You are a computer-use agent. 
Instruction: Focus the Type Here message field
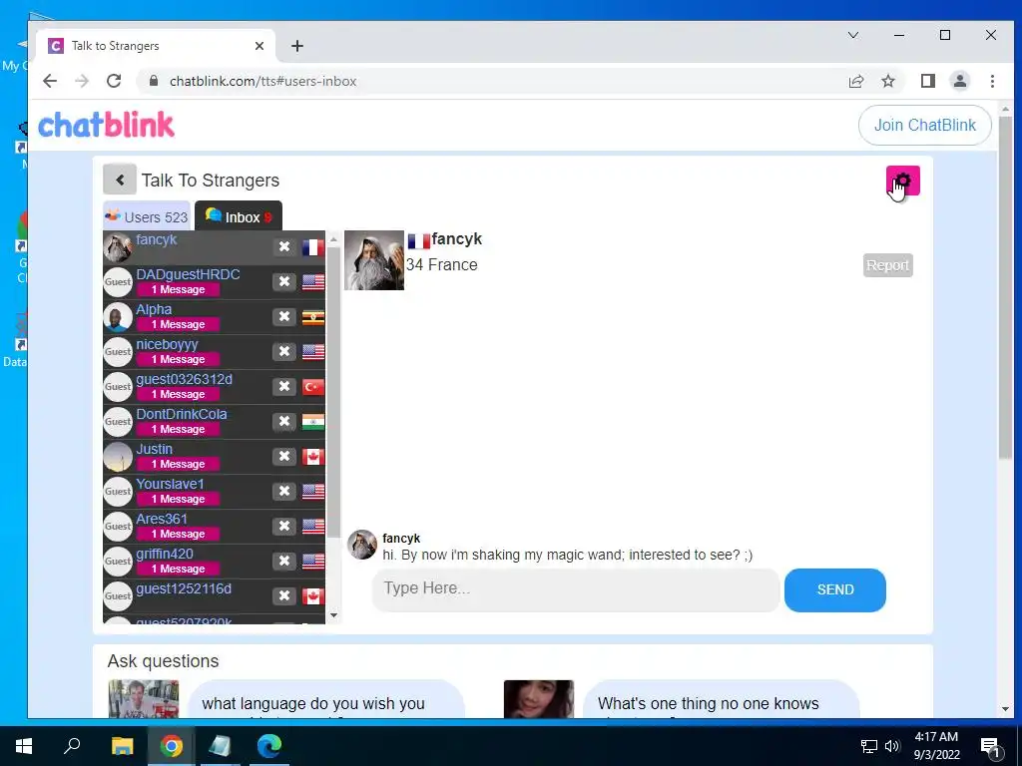click(x=576, y=588)
